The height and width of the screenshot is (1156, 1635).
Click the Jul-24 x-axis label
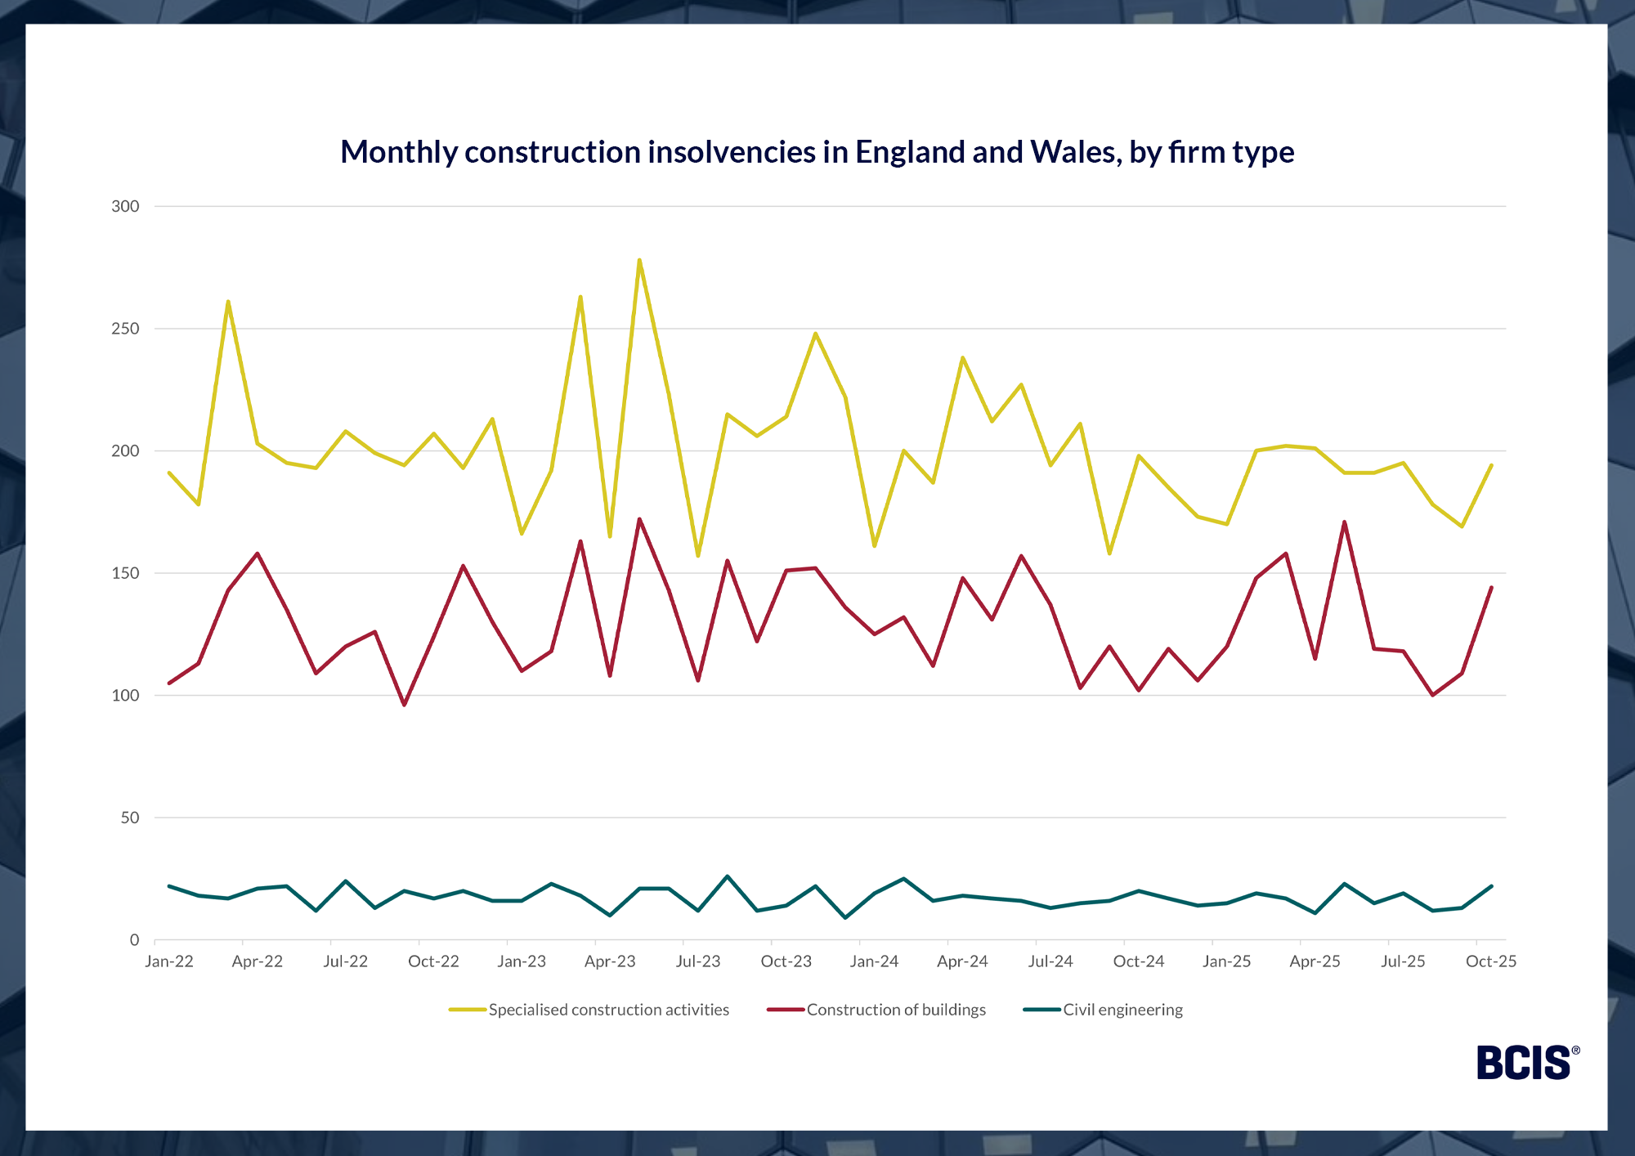click(1050, 961)
